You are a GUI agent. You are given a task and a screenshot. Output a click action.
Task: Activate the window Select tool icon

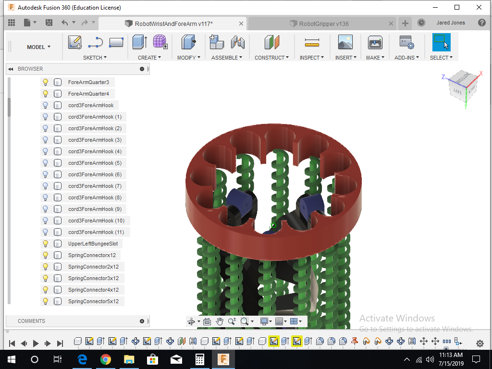click(441, 42)
